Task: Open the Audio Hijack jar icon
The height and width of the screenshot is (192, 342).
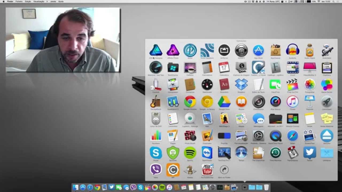Action: click(x=310, y=50)
